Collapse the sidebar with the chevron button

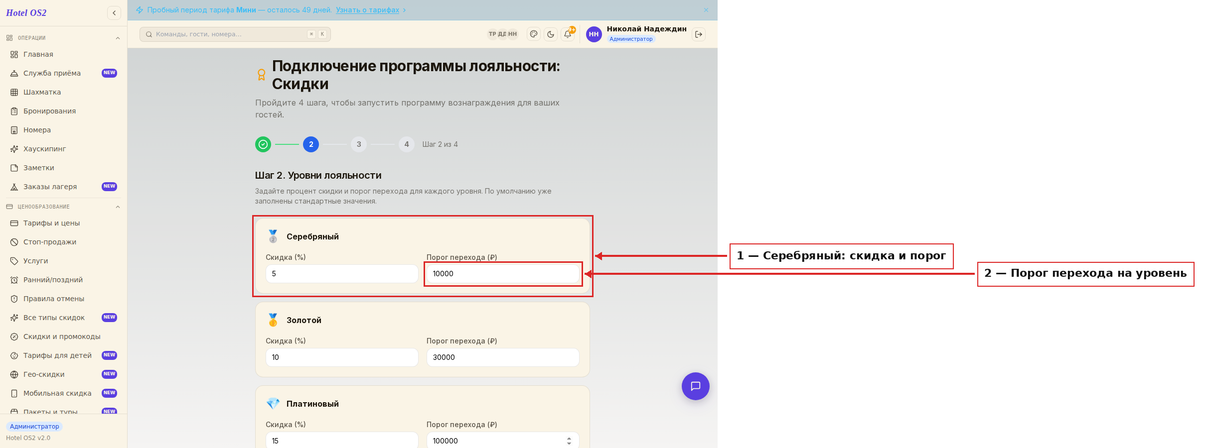tap(114, 13)
